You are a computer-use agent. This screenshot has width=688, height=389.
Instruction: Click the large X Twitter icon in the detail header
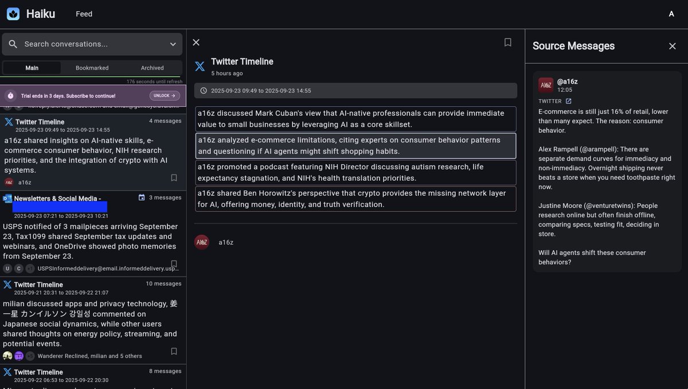[x=200, y=67]
